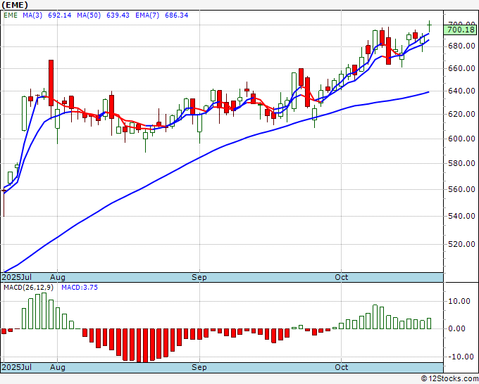Click the 560.00 price axis label
The height and width of the screenshot is (384, 479).
click(x=461, y=189)
